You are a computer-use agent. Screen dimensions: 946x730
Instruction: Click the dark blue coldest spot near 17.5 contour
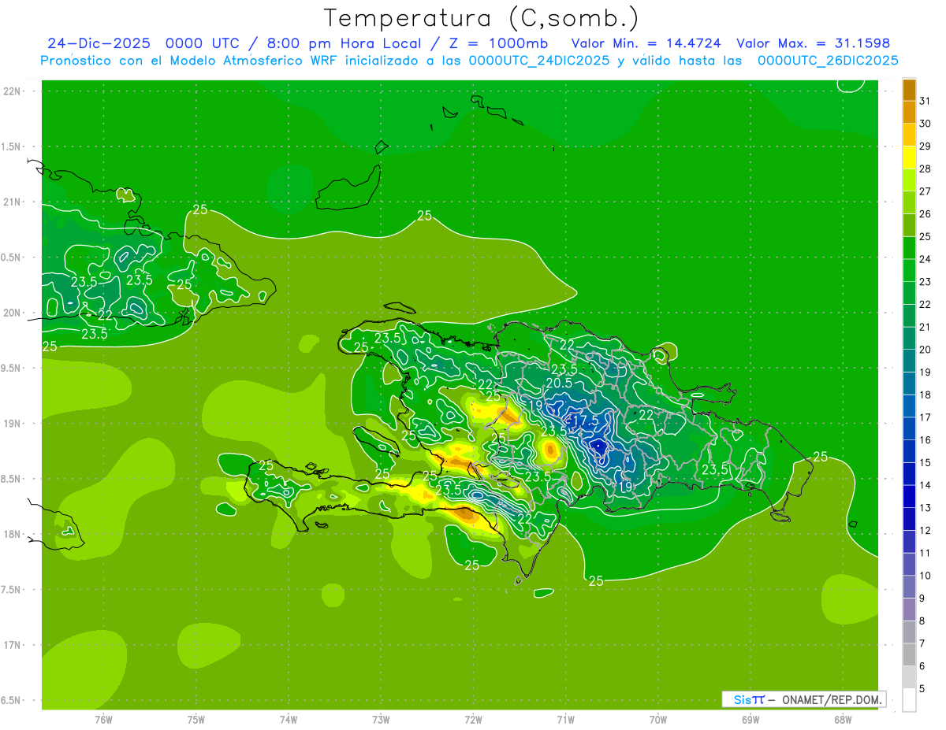point(598,447)
